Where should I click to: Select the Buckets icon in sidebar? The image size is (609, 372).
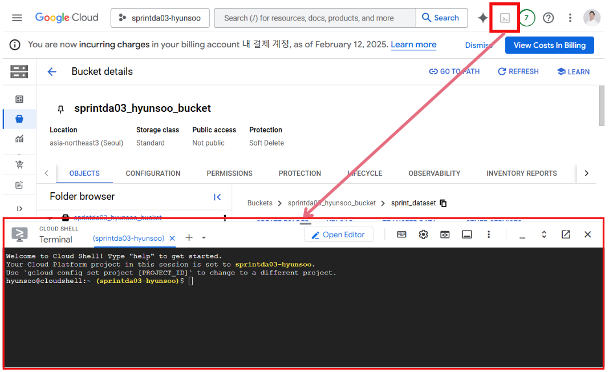(x=19, y=119)
